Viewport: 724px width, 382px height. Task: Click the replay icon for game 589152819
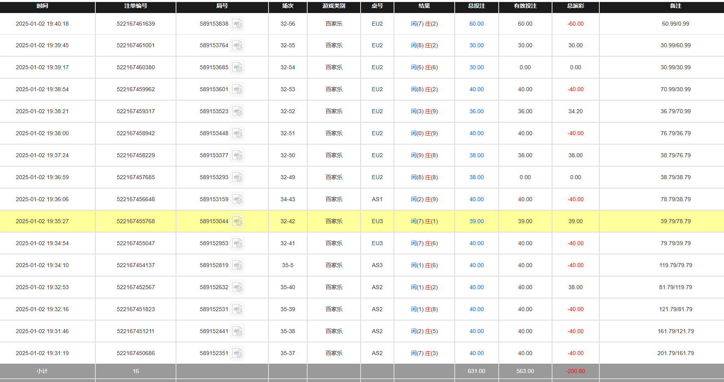coord(238,265)
